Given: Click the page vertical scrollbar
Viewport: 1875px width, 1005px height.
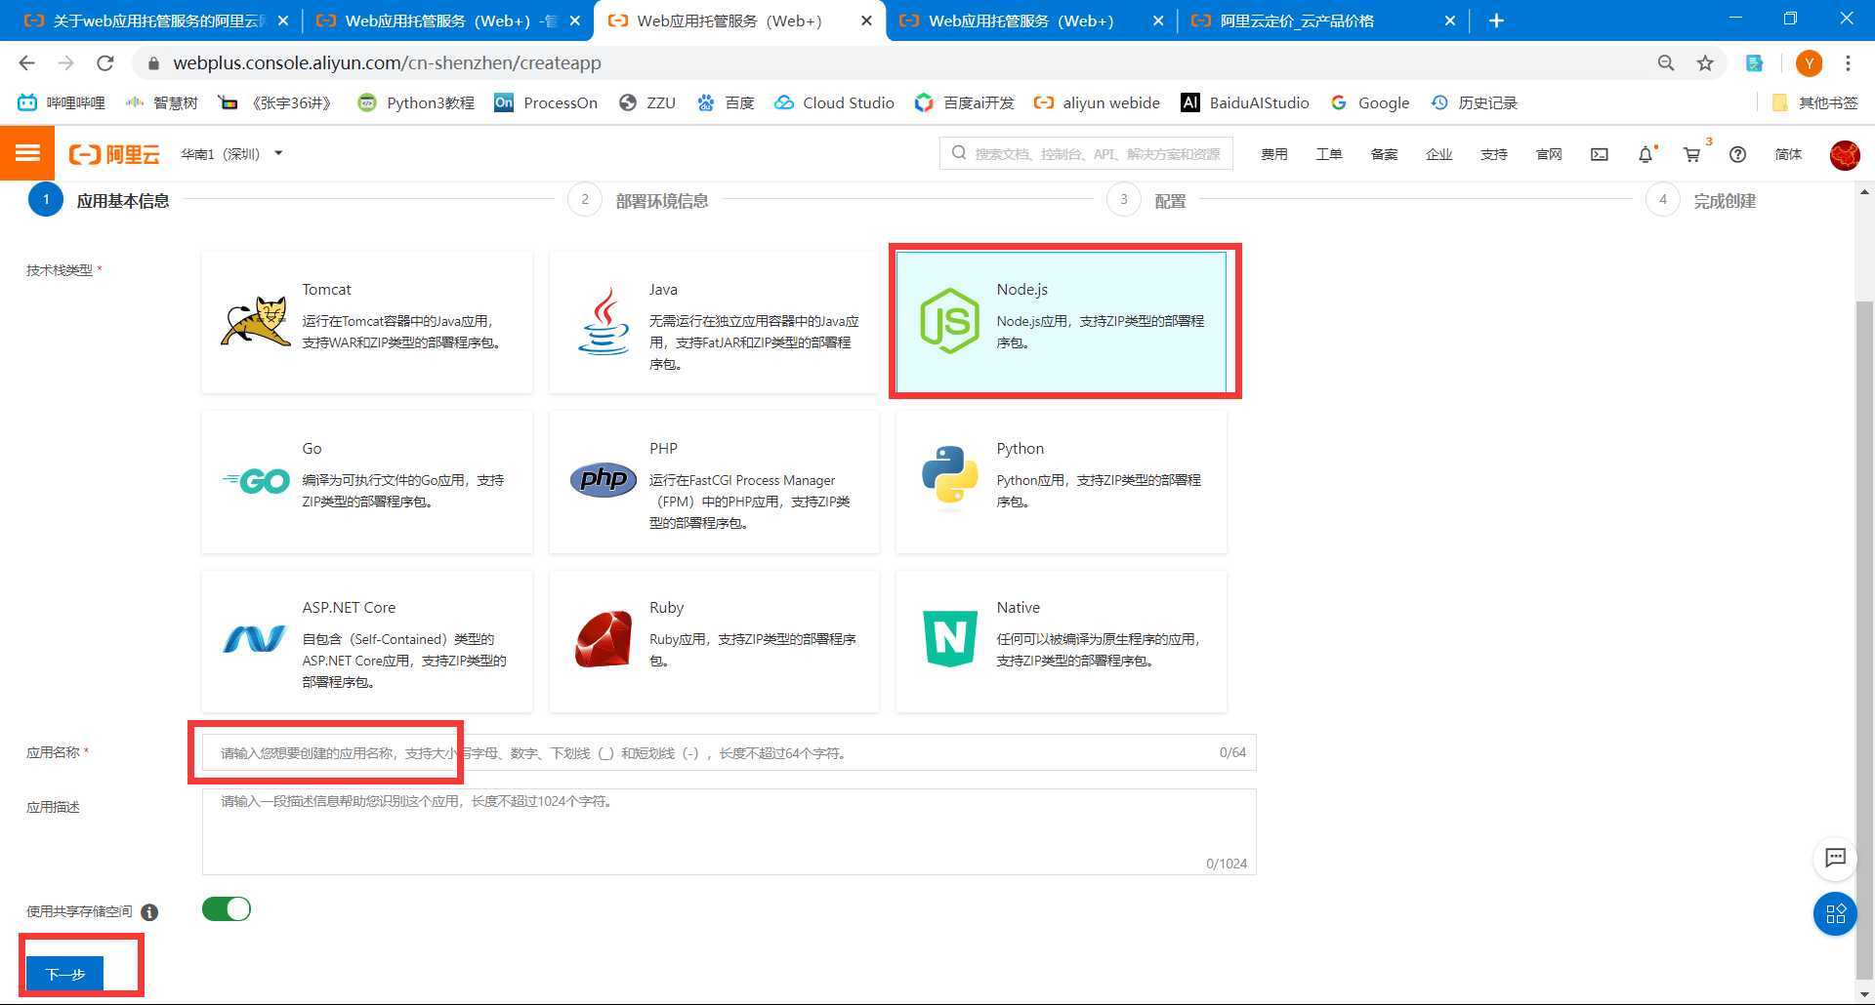Looking at the screenshot, I should tap(1864, 639).
